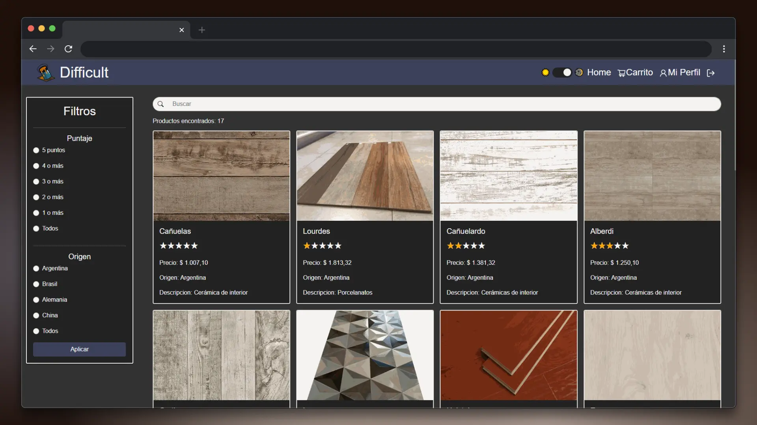
Task: Click the star rating on Cañuelas card
Action: tap(179, 246)
